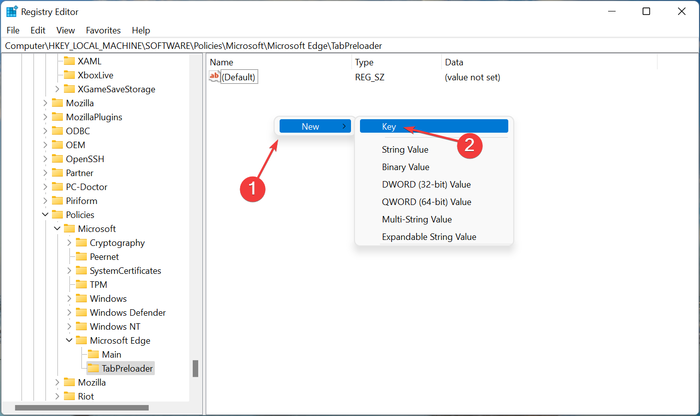This screenshot has height=416, width=700.
Task: Select the Windows Defender folder icon
Action: pyautogui.click(x=82, y=312)
